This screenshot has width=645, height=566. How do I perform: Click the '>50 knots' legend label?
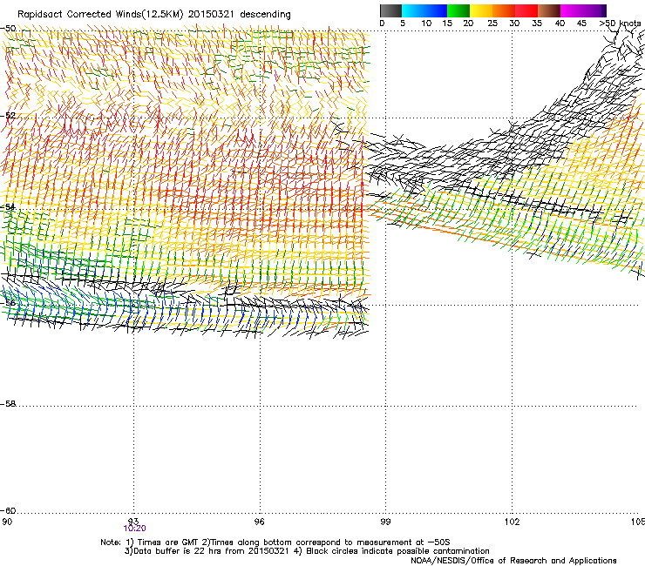621,24
